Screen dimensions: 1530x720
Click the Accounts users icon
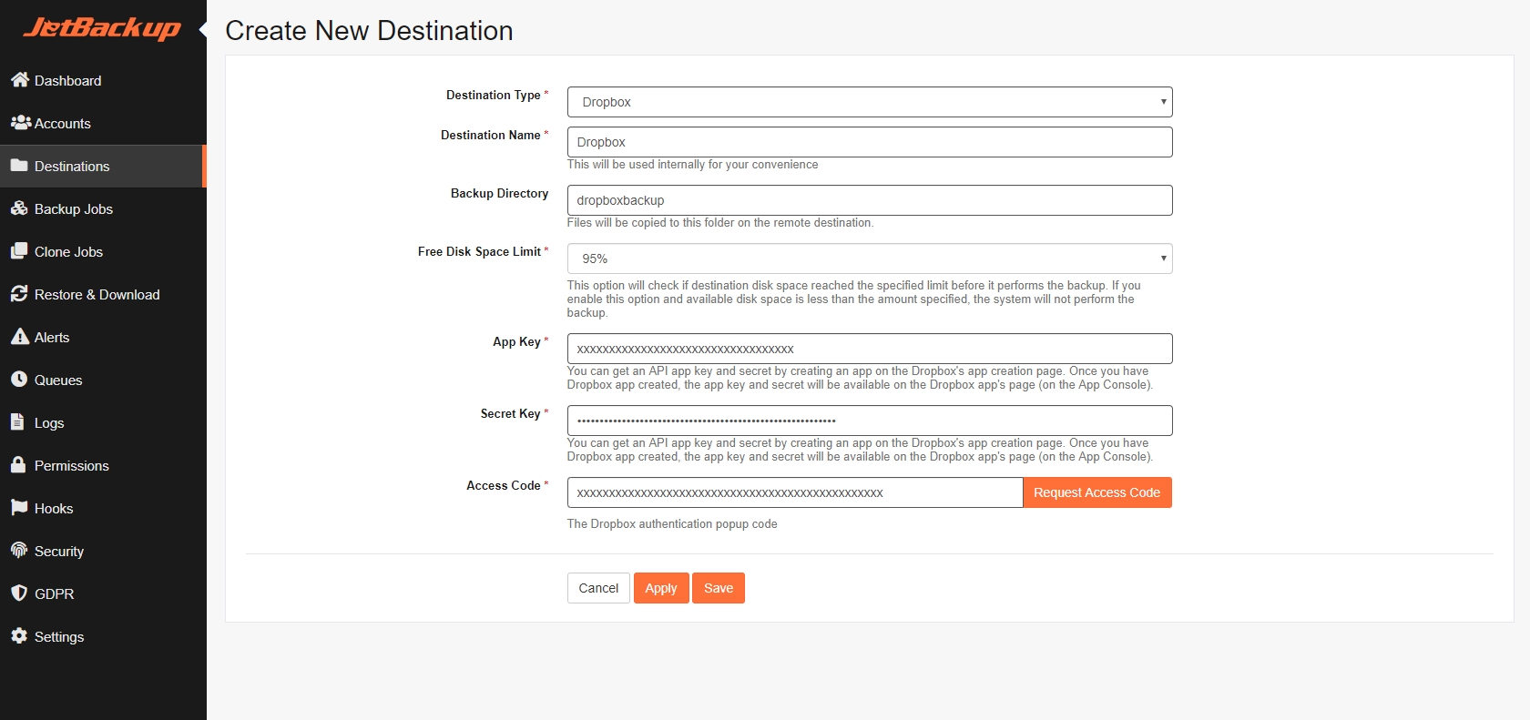point(20,123)
